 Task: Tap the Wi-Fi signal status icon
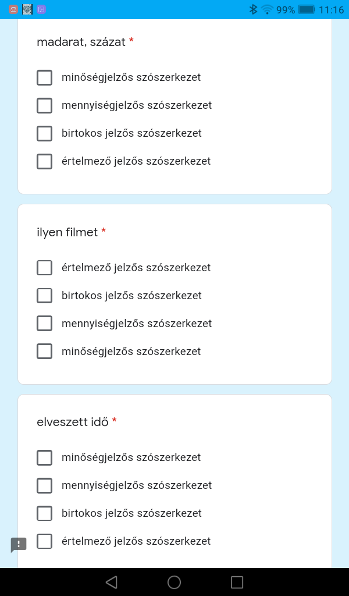tap(267, 9)
